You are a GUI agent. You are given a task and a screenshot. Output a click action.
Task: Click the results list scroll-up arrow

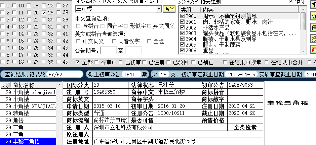[x=59, y=85]
